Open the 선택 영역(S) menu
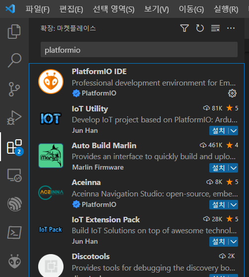The width and height of the screenshot is (249, 277). pos(114,9)
